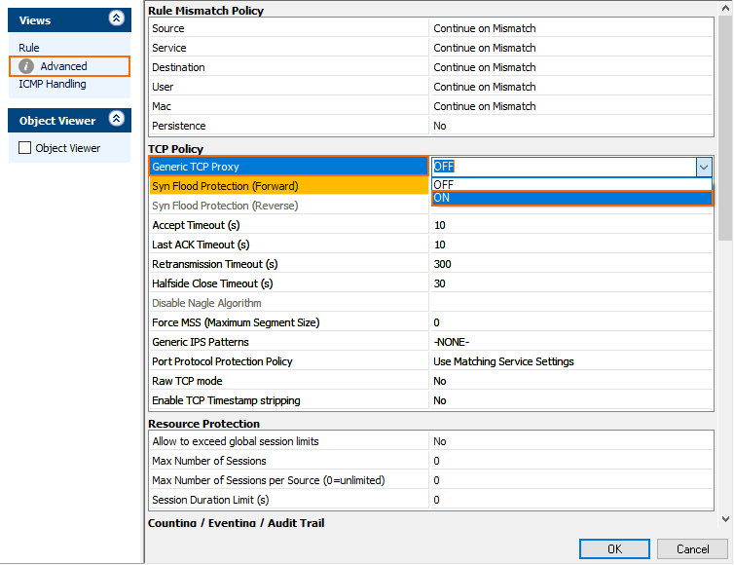
Task: Click Use Matching Service Settings value
Action: click(x=503, y=361)
